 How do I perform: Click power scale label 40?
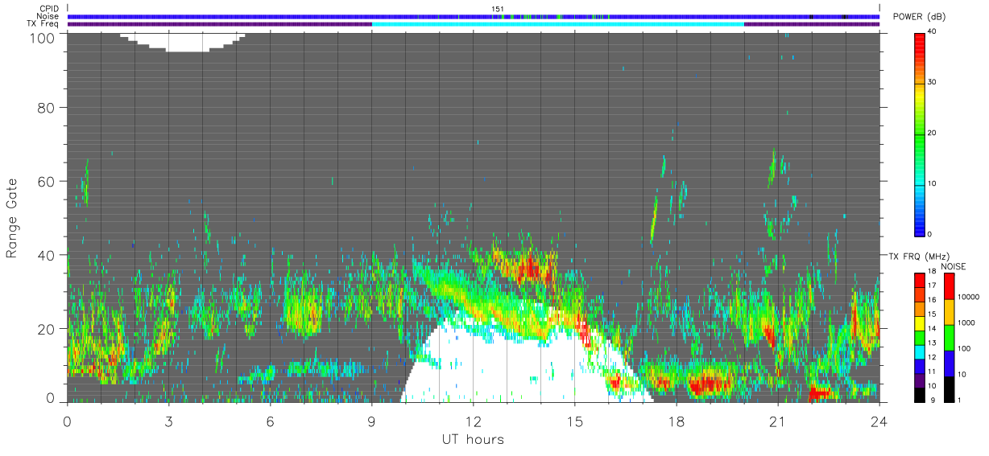[932, 32]
